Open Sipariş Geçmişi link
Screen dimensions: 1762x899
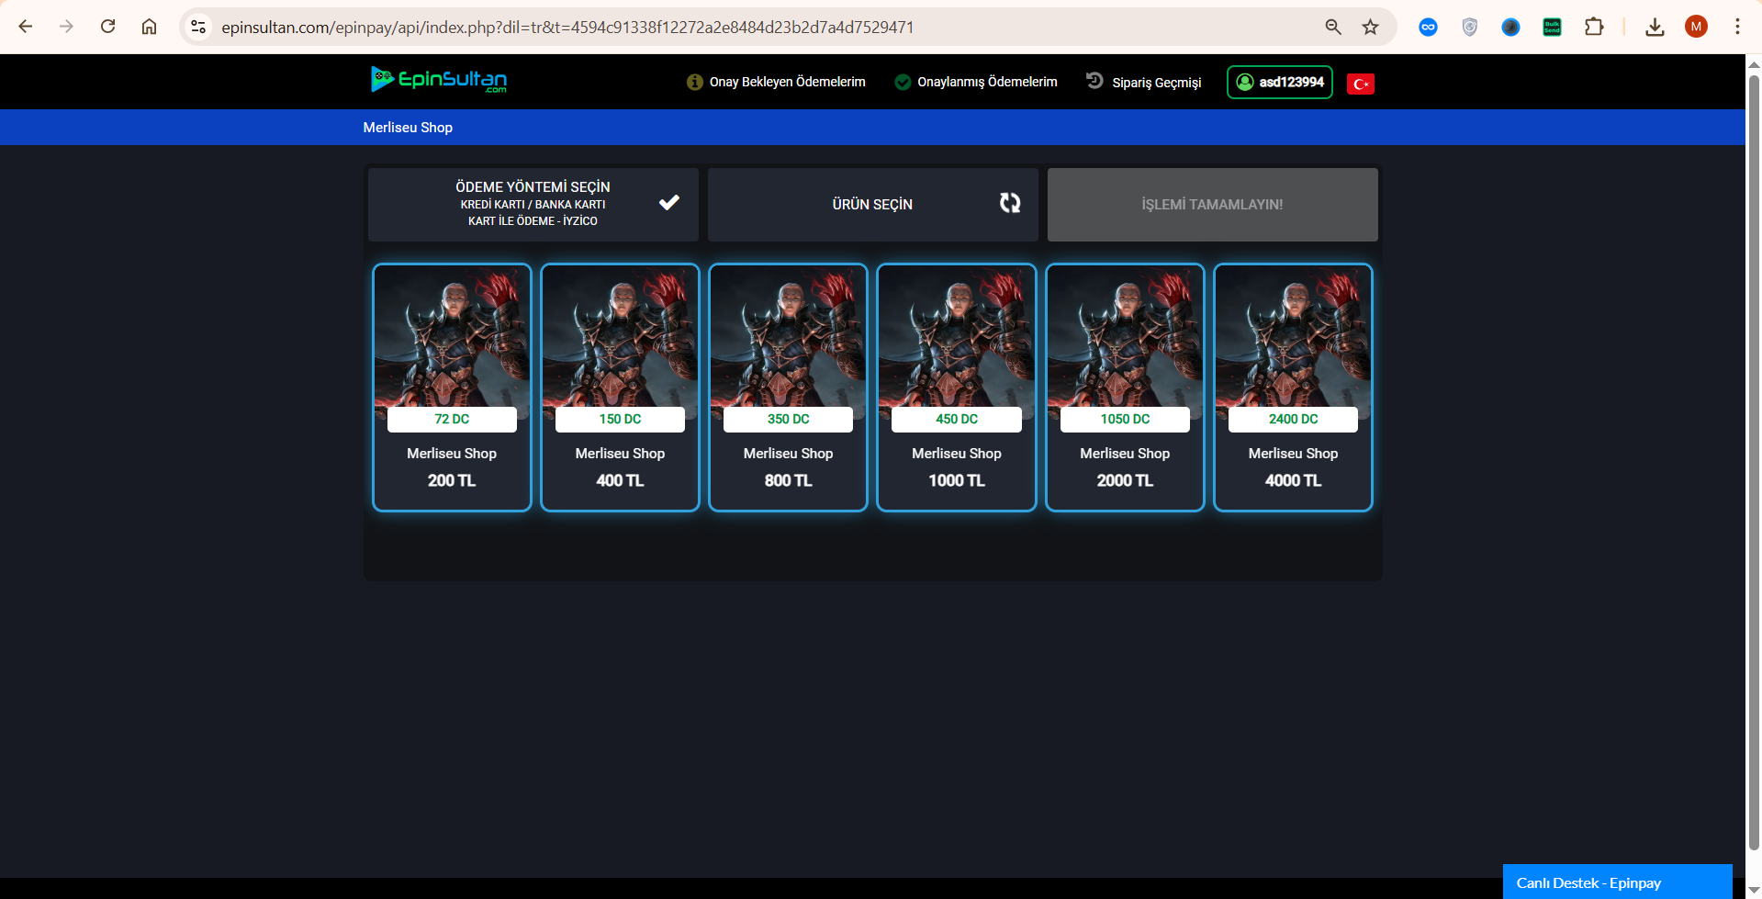pos(1156,83)
